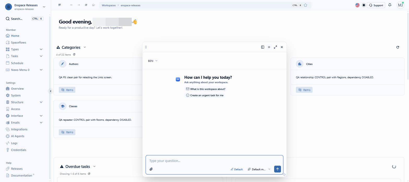Click the Cities building icon
This screenshot has height=182, width=409.
pos(300,64)
